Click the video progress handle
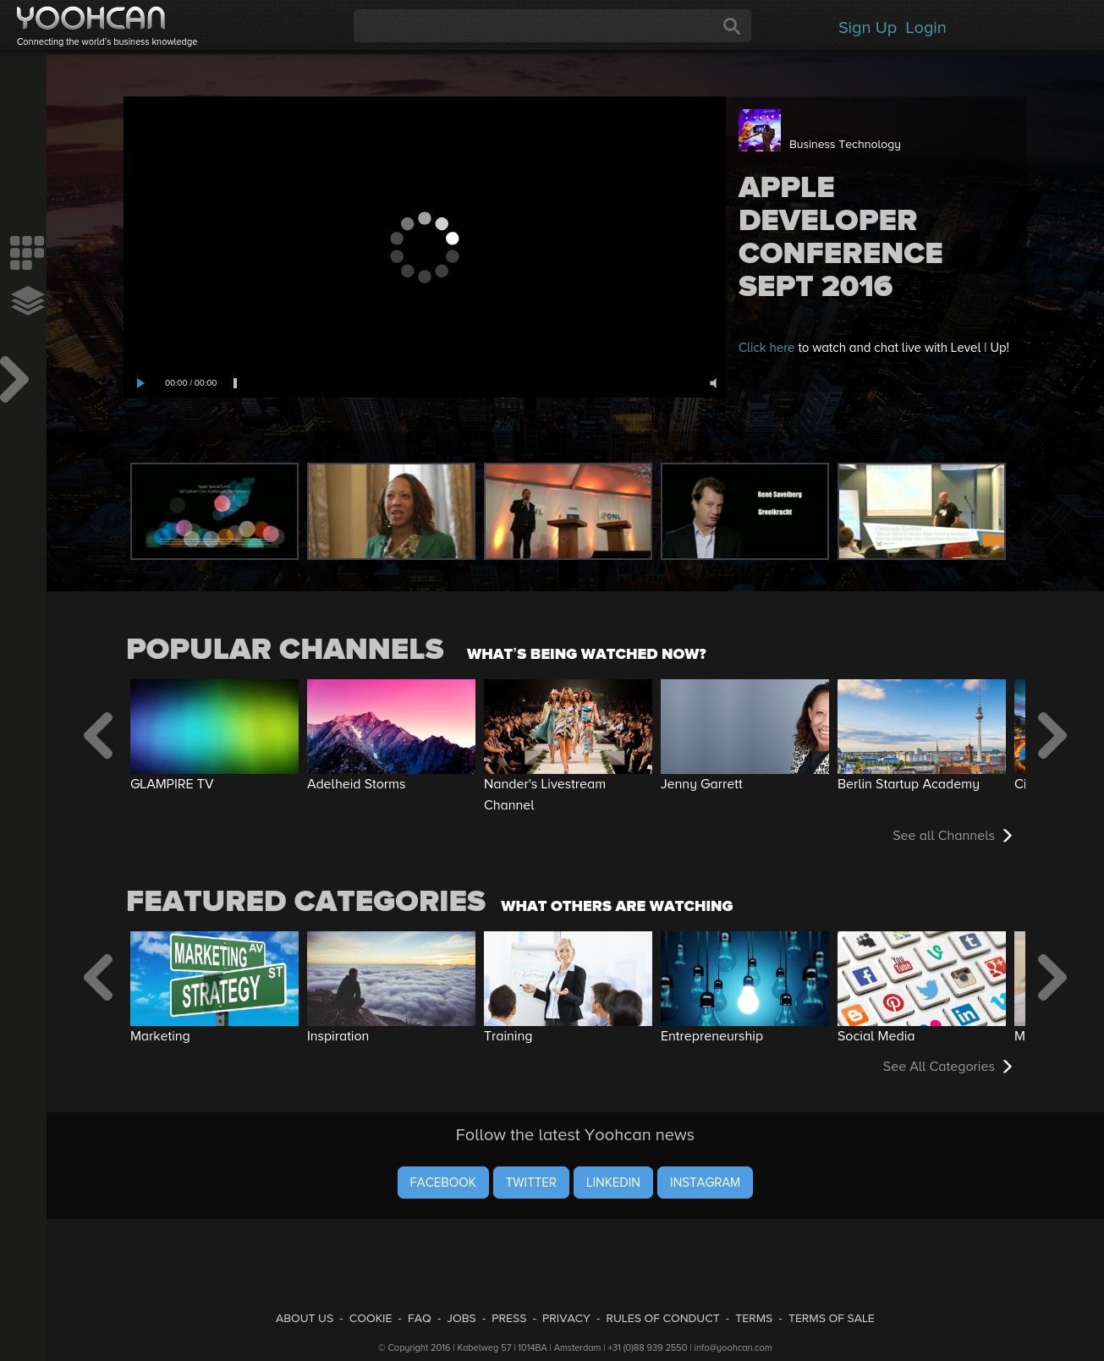 [235, 383]
